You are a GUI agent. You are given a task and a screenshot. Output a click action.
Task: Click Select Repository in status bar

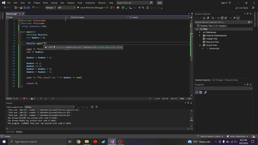237,136
